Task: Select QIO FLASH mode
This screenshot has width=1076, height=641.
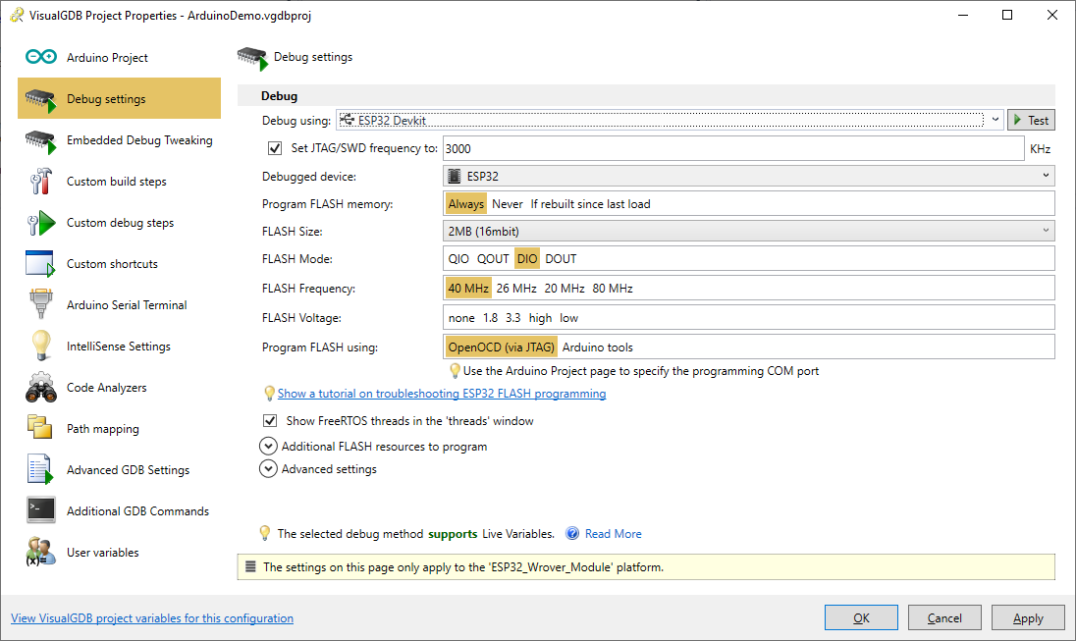Action: 459,259
